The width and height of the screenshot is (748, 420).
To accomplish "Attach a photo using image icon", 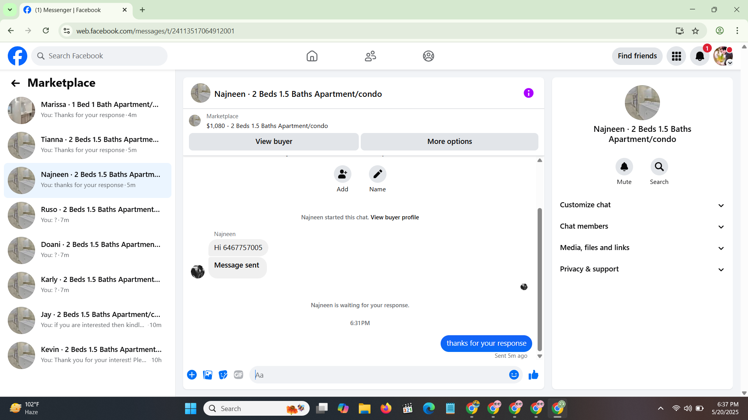I will click(208, 374).
